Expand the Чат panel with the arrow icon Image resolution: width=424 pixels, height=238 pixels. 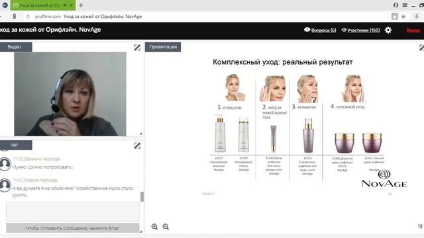pos(137,145)
